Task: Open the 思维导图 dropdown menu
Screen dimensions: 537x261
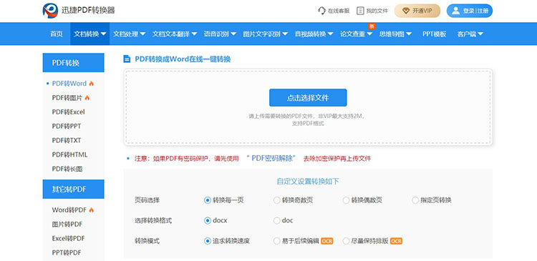Action: [395, 34]
